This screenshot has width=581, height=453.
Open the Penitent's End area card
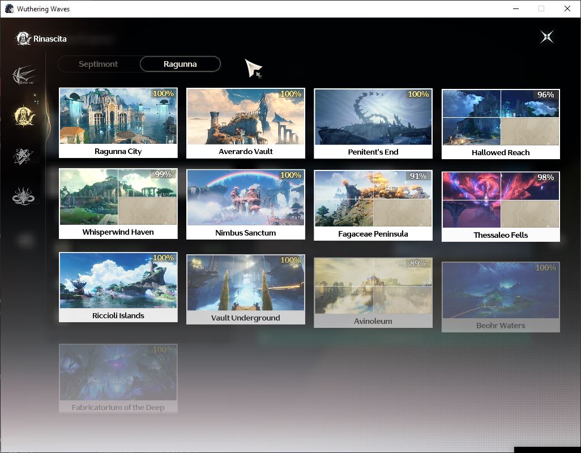click(373, 123)
